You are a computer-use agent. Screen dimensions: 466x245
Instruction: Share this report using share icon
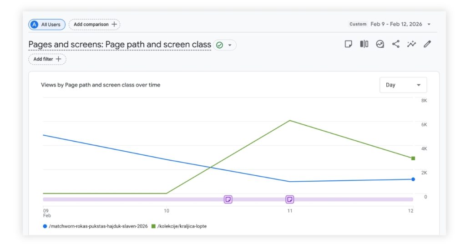(396, 44)
